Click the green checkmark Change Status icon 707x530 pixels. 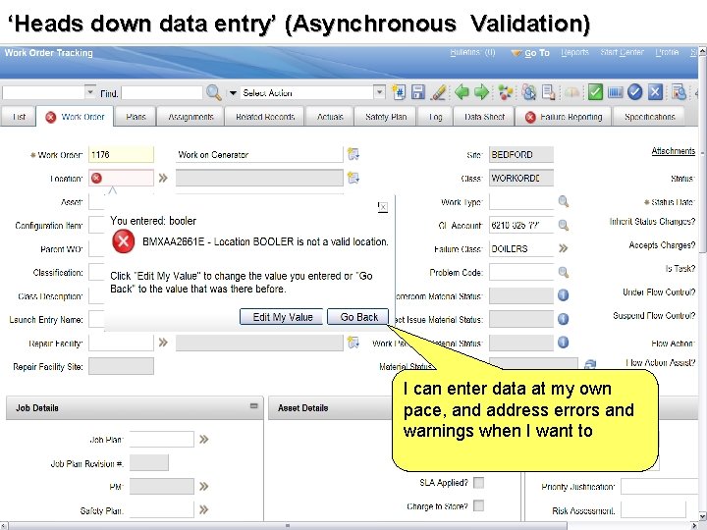(595, 92)
